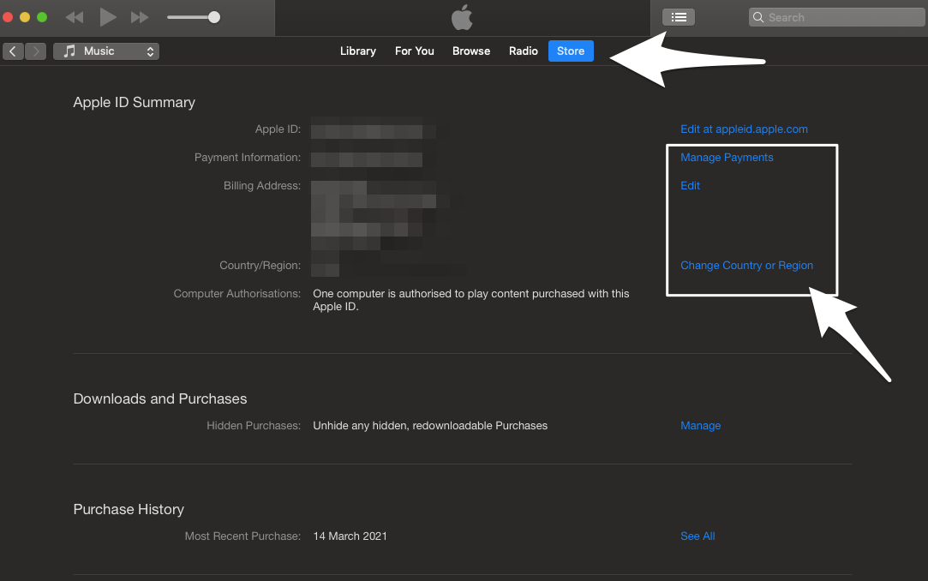
Task: Click Change Country or Region link
Action: coord(747,266)
